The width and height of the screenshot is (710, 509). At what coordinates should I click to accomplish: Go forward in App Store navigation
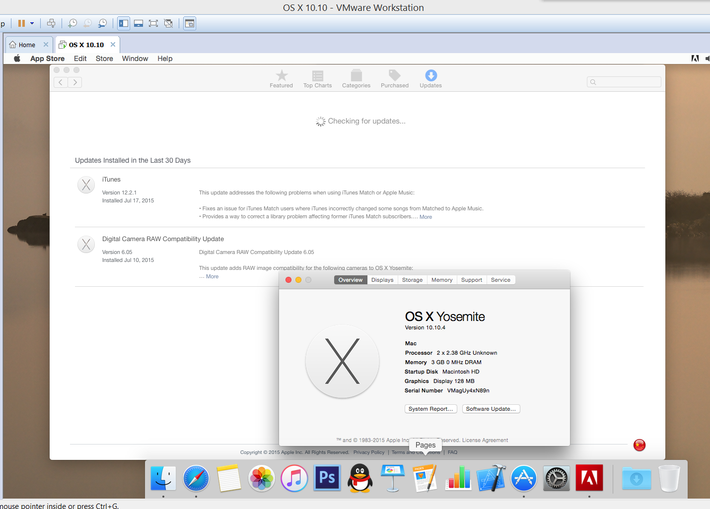pyautogui.click(x=75, y=82)
